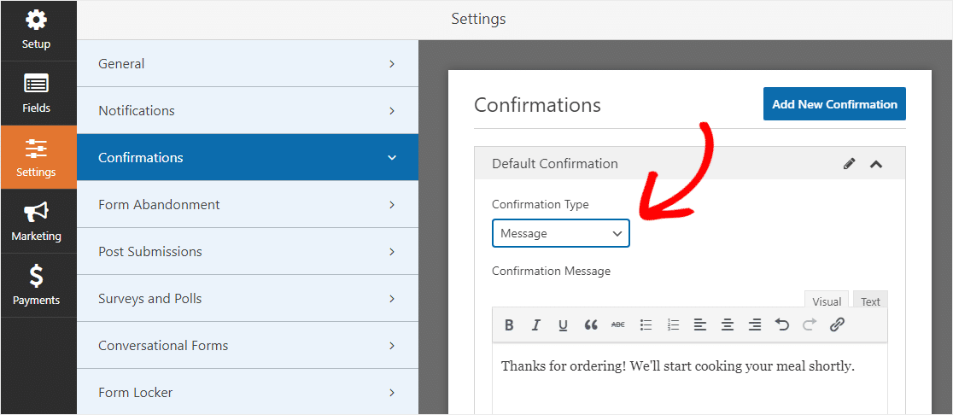953x415 pixels.
Task: Insert a blockquote using the quote icon
Action: (591, 325)
